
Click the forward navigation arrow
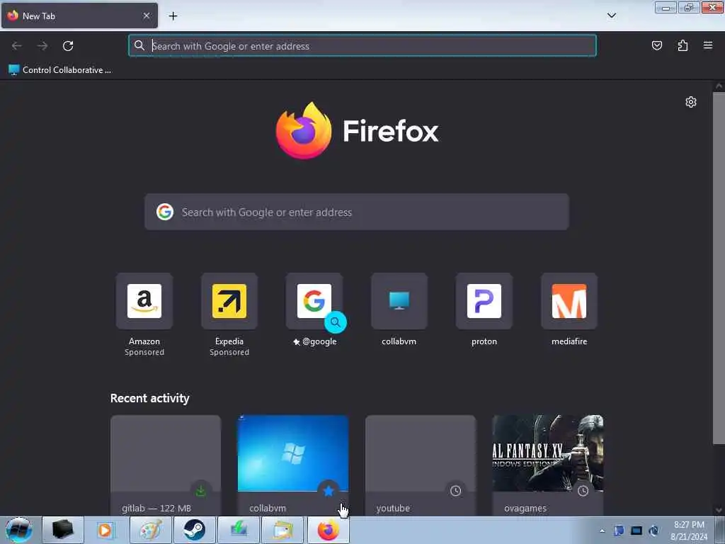pyautogui.click(x=42, y=46)
